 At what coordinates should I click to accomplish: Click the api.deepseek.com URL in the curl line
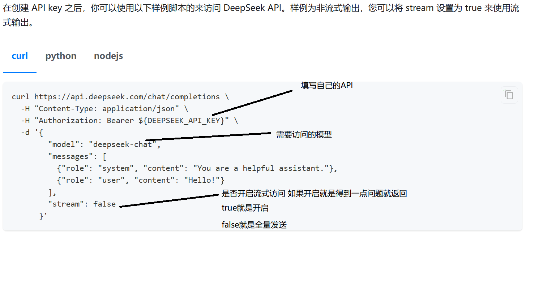[127, 97]
